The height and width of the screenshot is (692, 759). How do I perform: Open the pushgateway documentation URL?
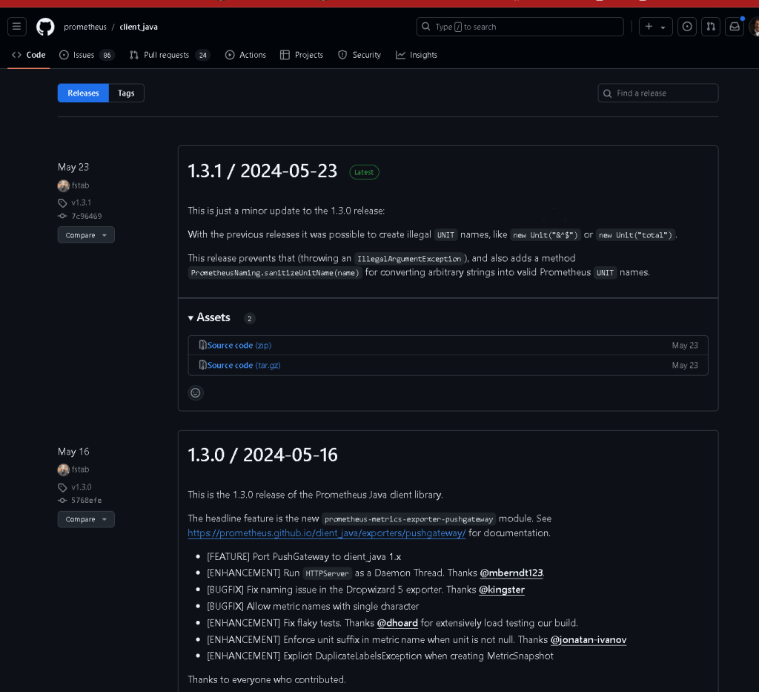[327, 533]
